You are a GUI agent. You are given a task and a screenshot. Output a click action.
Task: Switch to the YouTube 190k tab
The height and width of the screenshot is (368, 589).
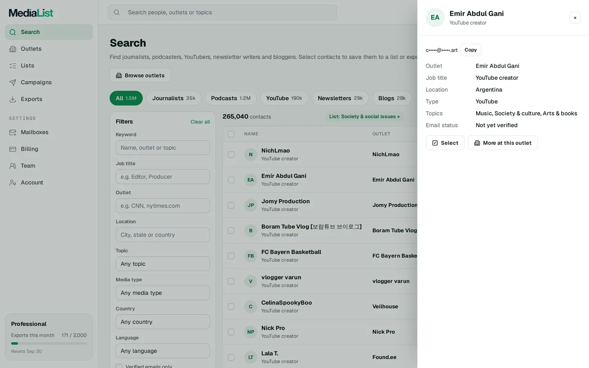[x=284, y=98]
